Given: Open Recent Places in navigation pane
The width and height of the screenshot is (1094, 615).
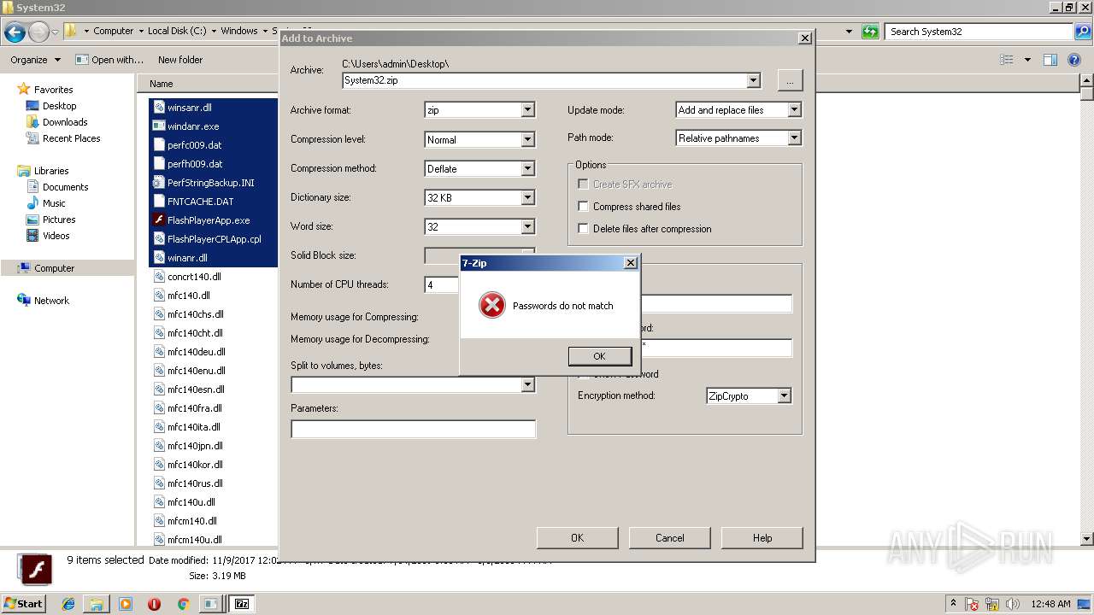Looking at the screenshot, I should 71,138.
